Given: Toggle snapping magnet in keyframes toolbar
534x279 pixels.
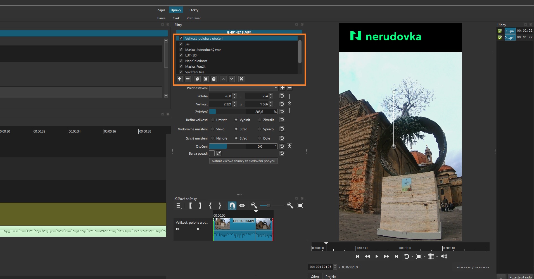Looking at the screenshot, I should [232, 206].
